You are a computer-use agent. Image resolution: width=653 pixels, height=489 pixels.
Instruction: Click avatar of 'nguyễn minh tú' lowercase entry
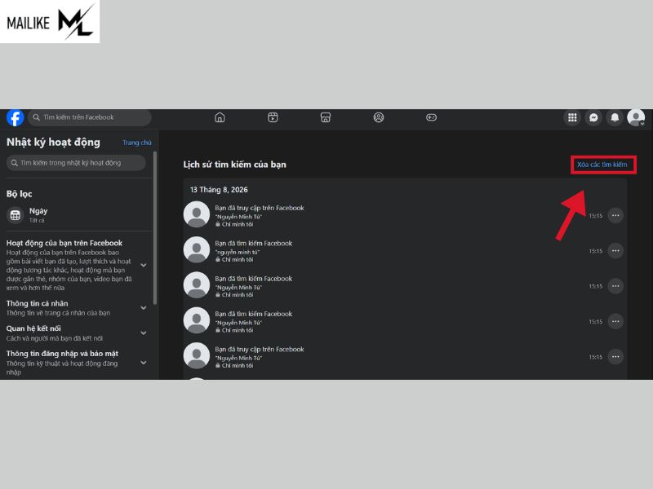[x=197, y=250]
